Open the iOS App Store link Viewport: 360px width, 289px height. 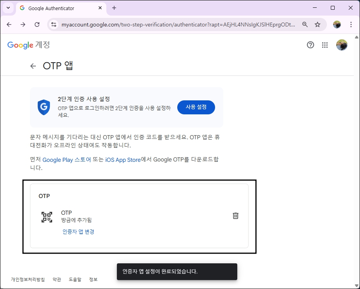tap(122, 159)
